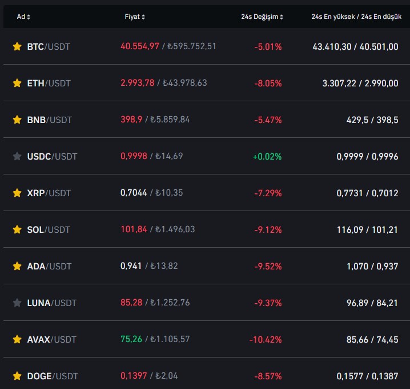Select BTC high/low 43.410,30 / 40.501,00
The width and height of the screenshot is (410, 389).
click(x=355, y=47)
